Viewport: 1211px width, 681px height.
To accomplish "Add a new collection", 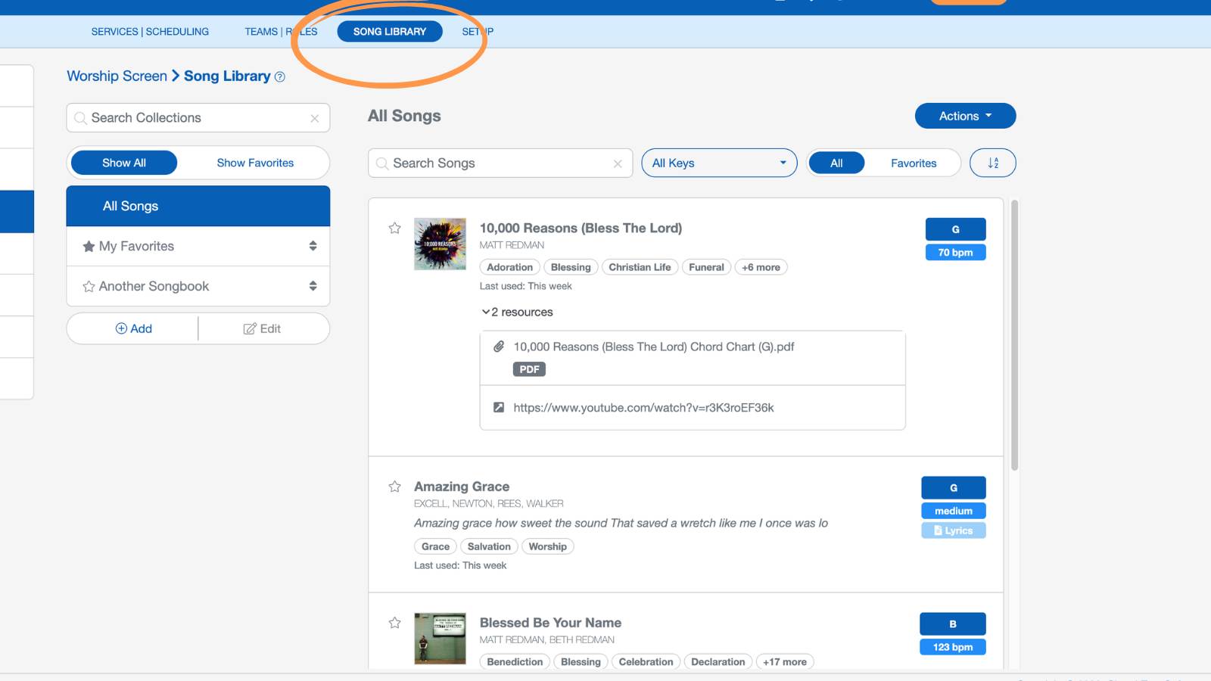I will 133,328.
